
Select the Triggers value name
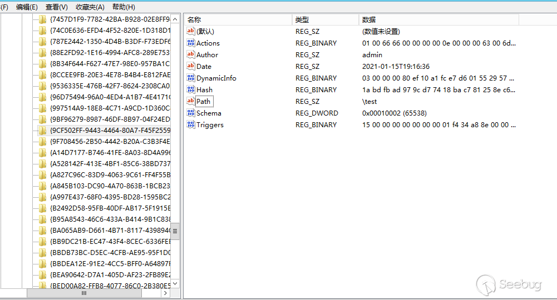210,125
